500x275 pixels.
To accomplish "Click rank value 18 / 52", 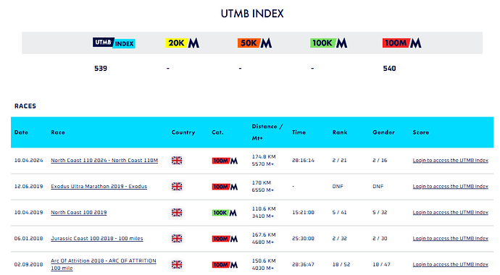I will click(x=341, y=264).
